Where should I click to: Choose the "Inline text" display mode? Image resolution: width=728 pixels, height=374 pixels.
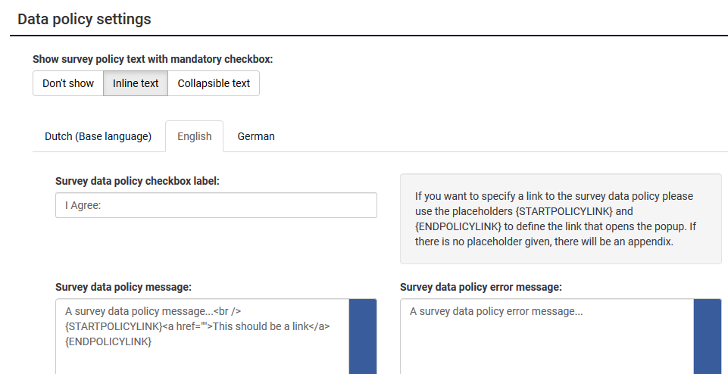(x=136, y=83)
